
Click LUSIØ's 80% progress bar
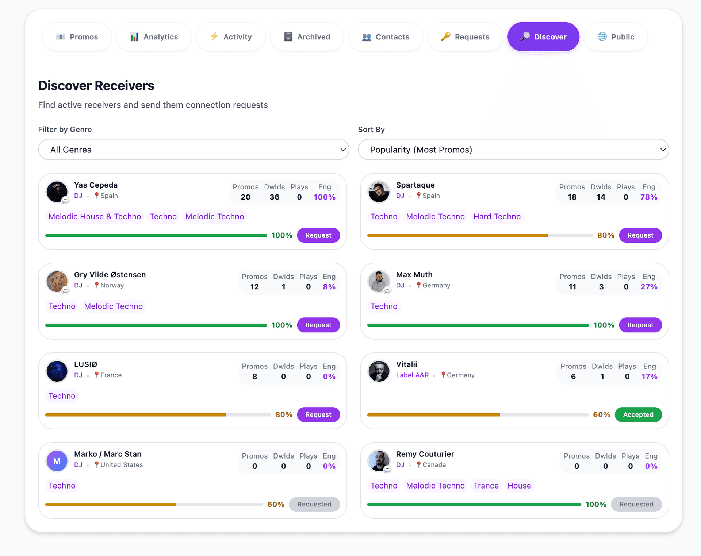pos(157,415)
